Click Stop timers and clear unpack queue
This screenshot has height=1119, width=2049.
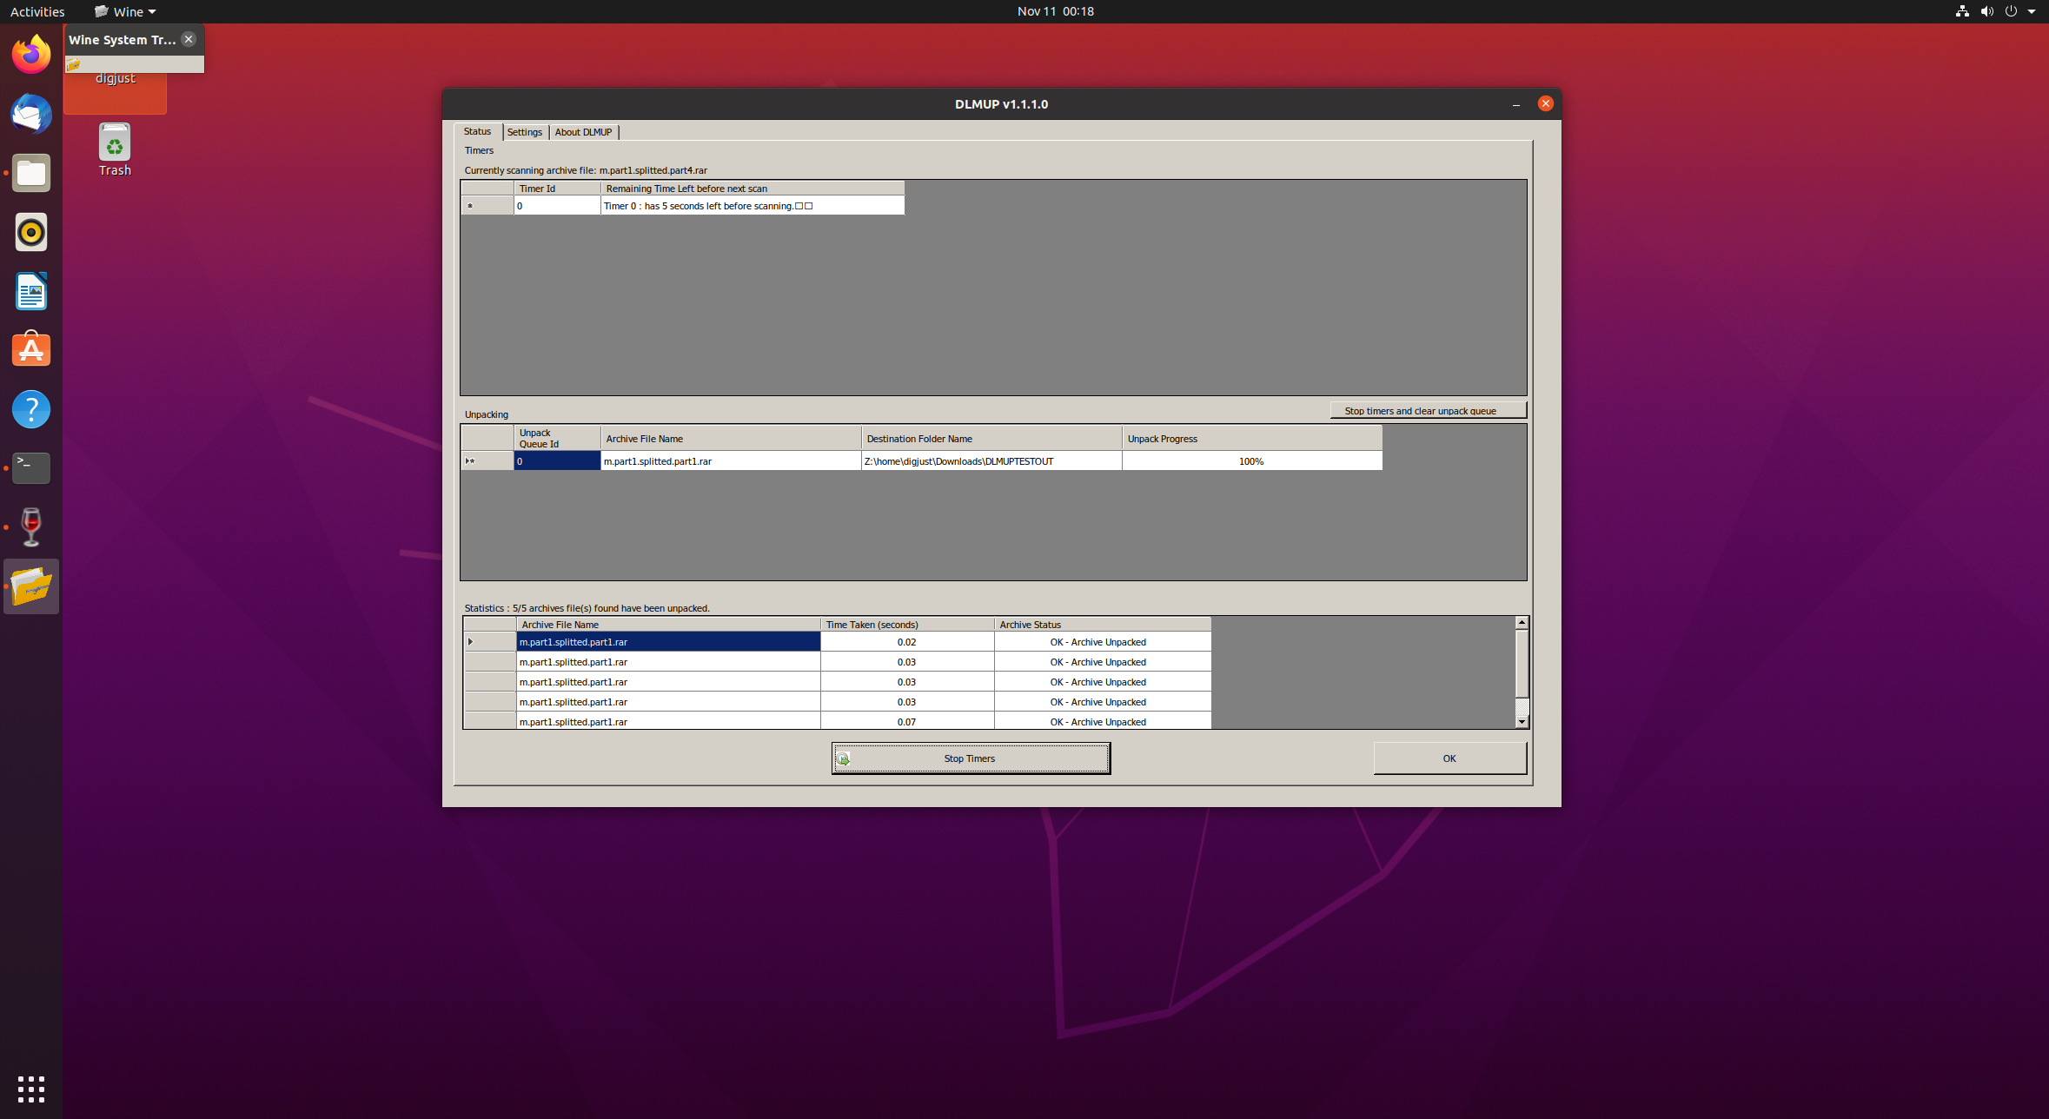pos(1428,411)
